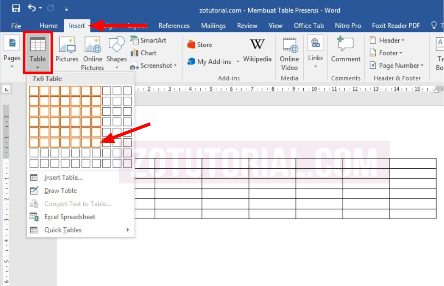The height and width of the screenshot is (286, 444).
Task: Click the Tell me lightbulb icon
Action: tap(434, 25)
